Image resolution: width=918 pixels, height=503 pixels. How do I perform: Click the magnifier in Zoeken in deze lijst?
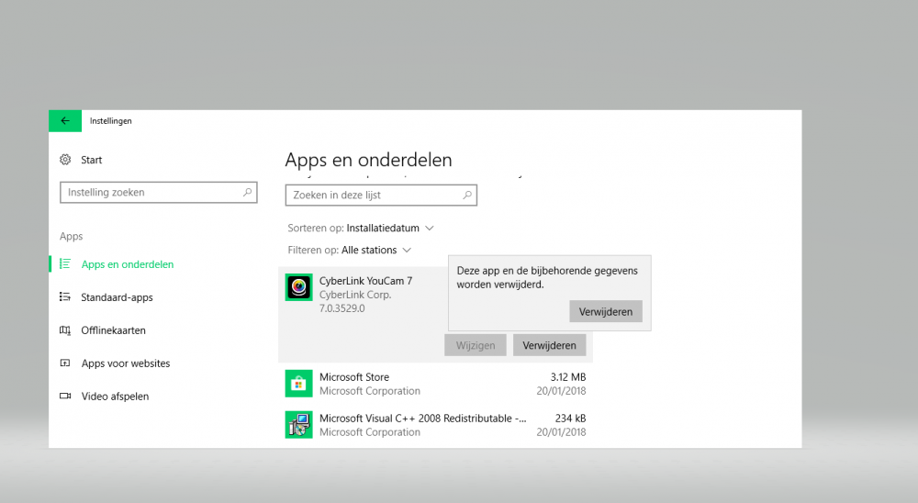pyautogui.click(x=467, y=195)
